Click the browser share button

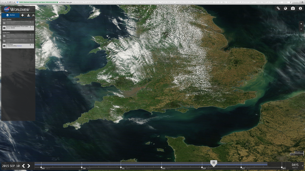coord(10,2)
